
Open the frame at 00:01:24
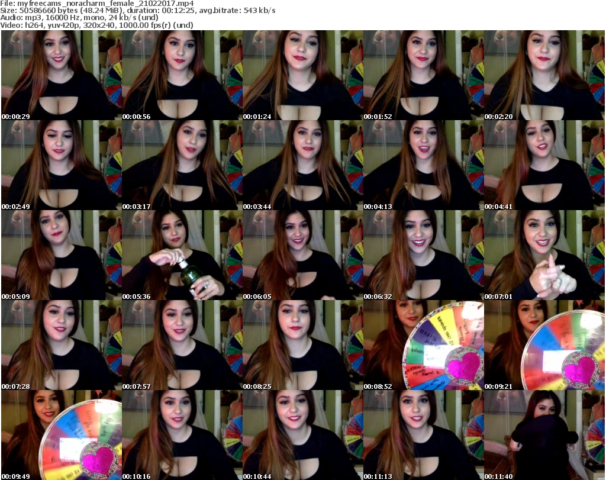pyautogui.click(x=302, y=75)
